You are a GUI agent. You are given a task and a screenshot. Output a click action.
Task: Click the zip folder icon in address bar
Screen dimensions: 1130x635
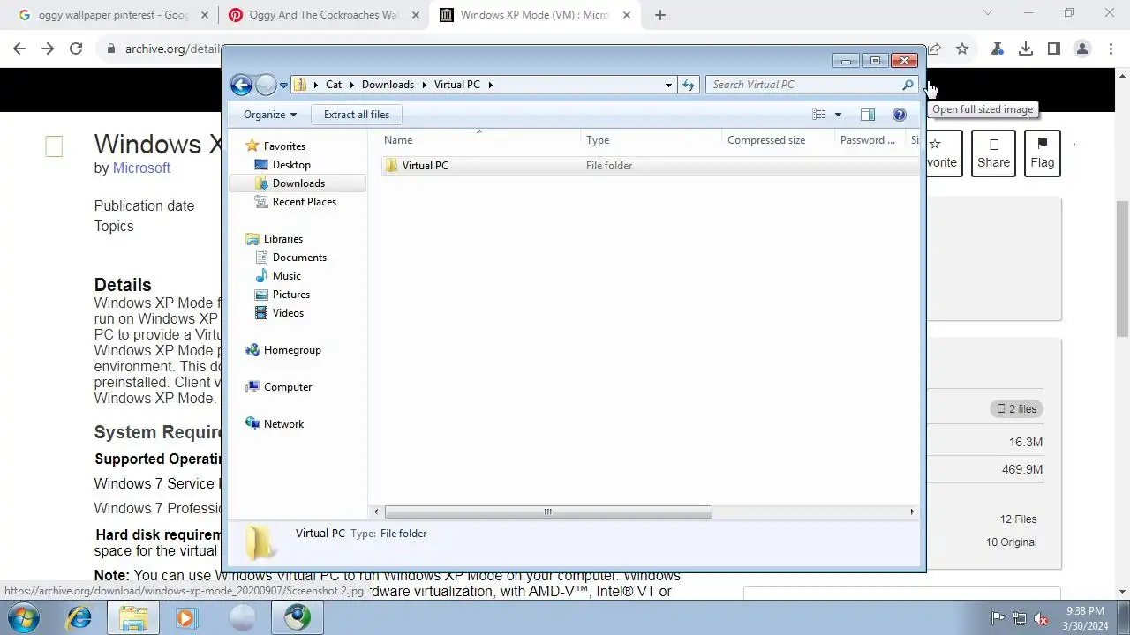(300, 85)
